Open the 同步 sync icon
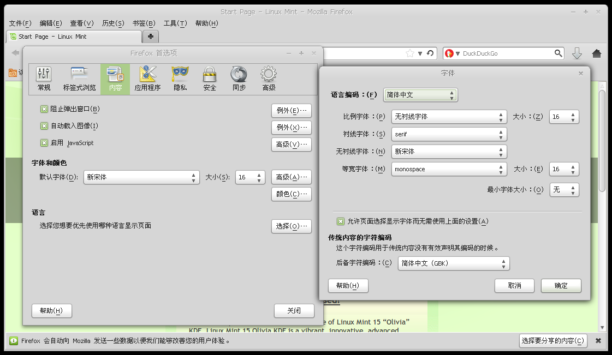Image resolution: width=612 pixels, height=355 pixels. [239, 79]
